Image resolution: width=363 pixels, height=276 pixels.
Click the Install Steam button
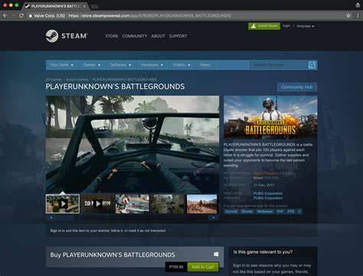point(264,26)
